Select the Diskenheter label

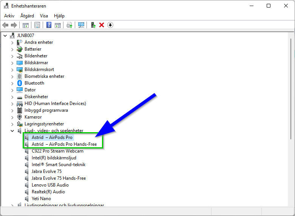pos(36,97)
